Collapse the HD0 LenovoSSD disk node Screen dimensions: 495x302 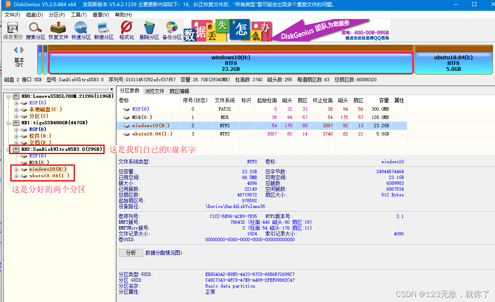9,97
